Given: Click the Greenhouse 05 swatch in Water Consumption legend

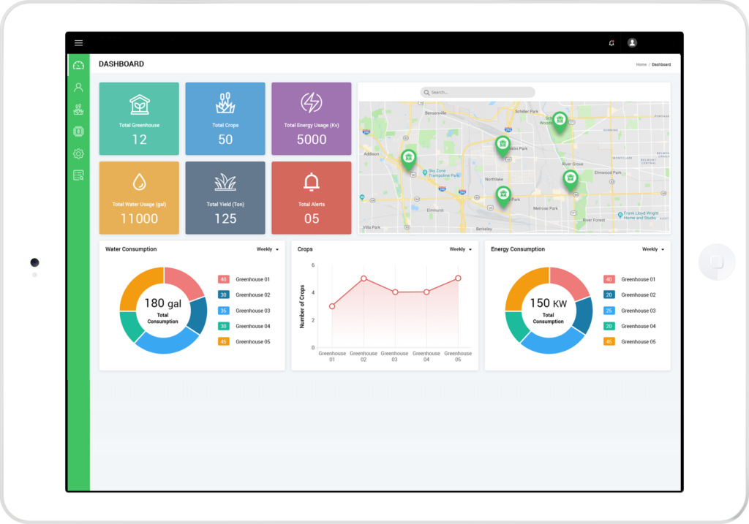Looking at the screenshot, I should pos(224,341).
